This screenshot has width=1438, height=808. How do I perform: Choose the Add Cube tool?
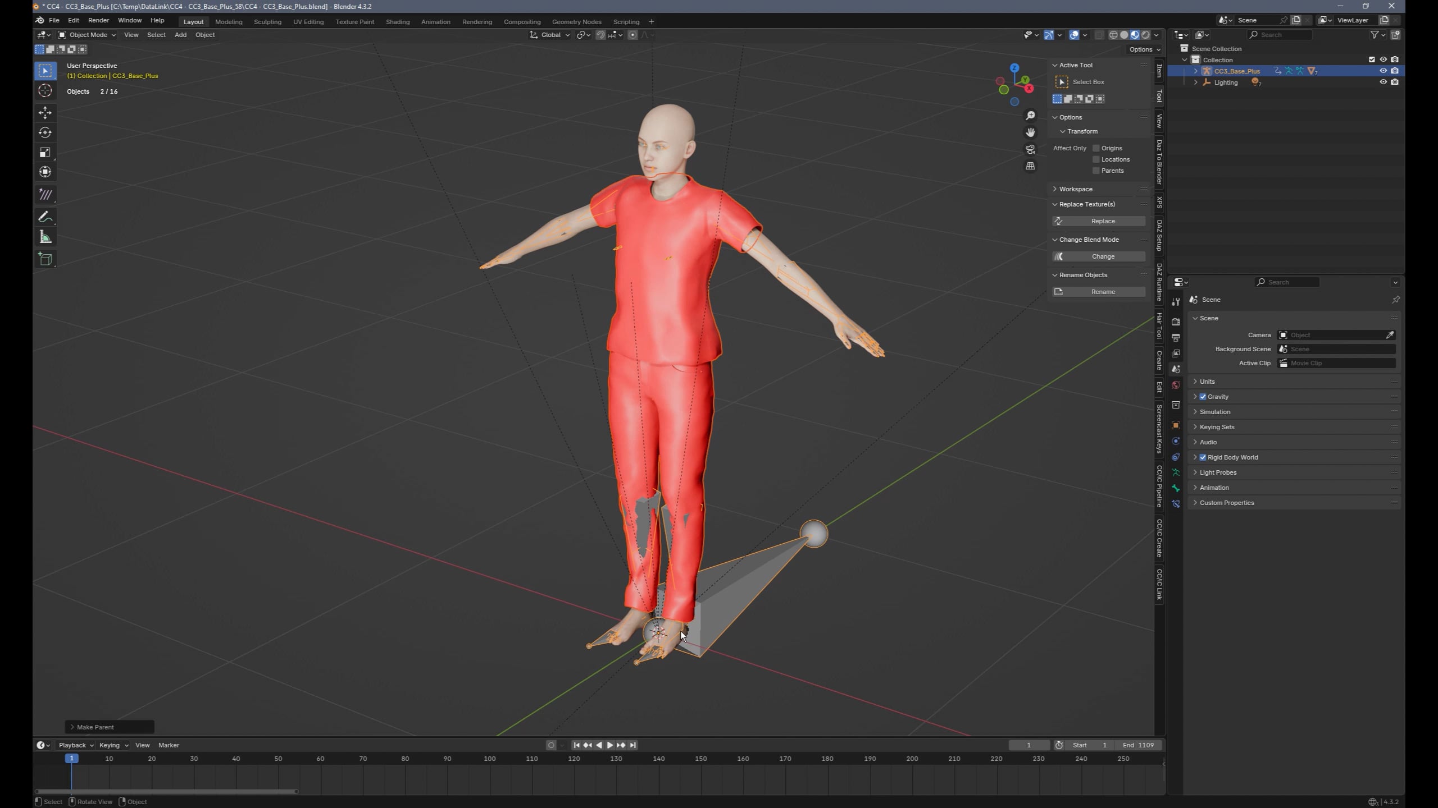point(45,259)
